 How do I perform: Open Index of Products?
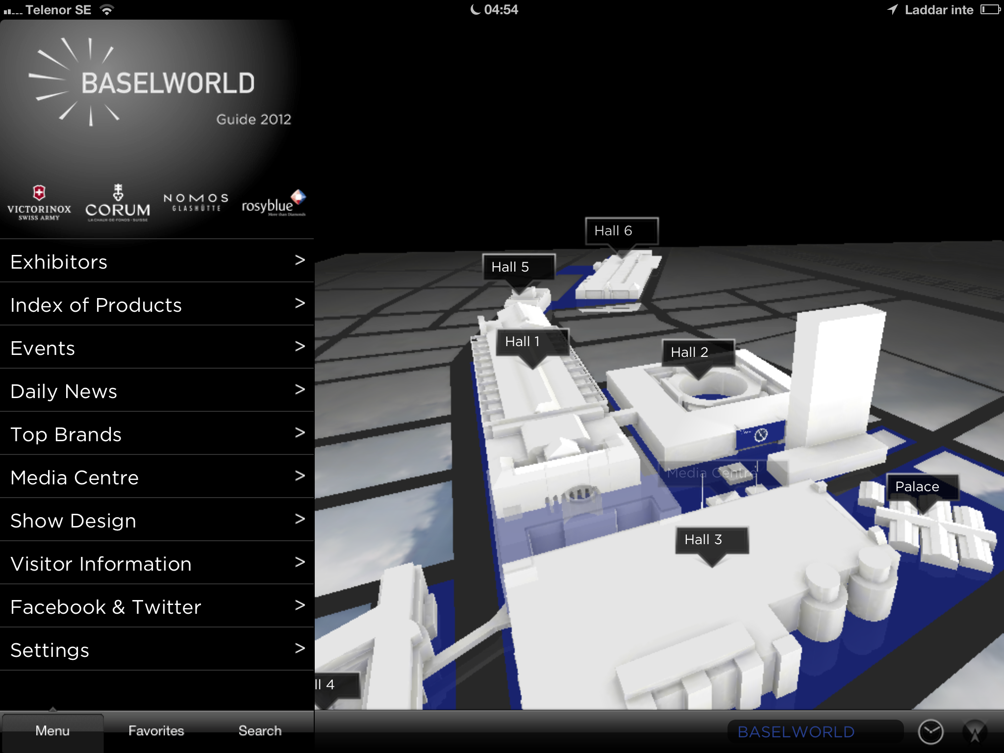(x=157, y=304)
